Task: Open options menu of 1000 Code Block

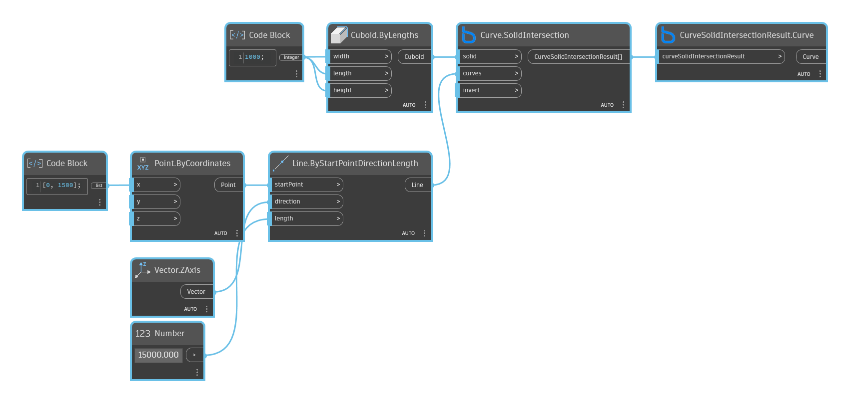Action: point(296,74)
